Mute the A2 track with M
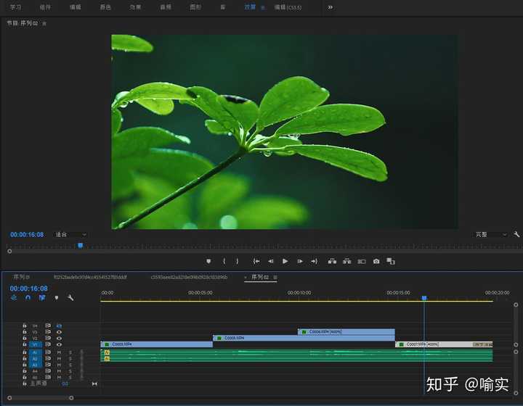The width and height of the screenshot is (523, 406). (x=59, y=358)
